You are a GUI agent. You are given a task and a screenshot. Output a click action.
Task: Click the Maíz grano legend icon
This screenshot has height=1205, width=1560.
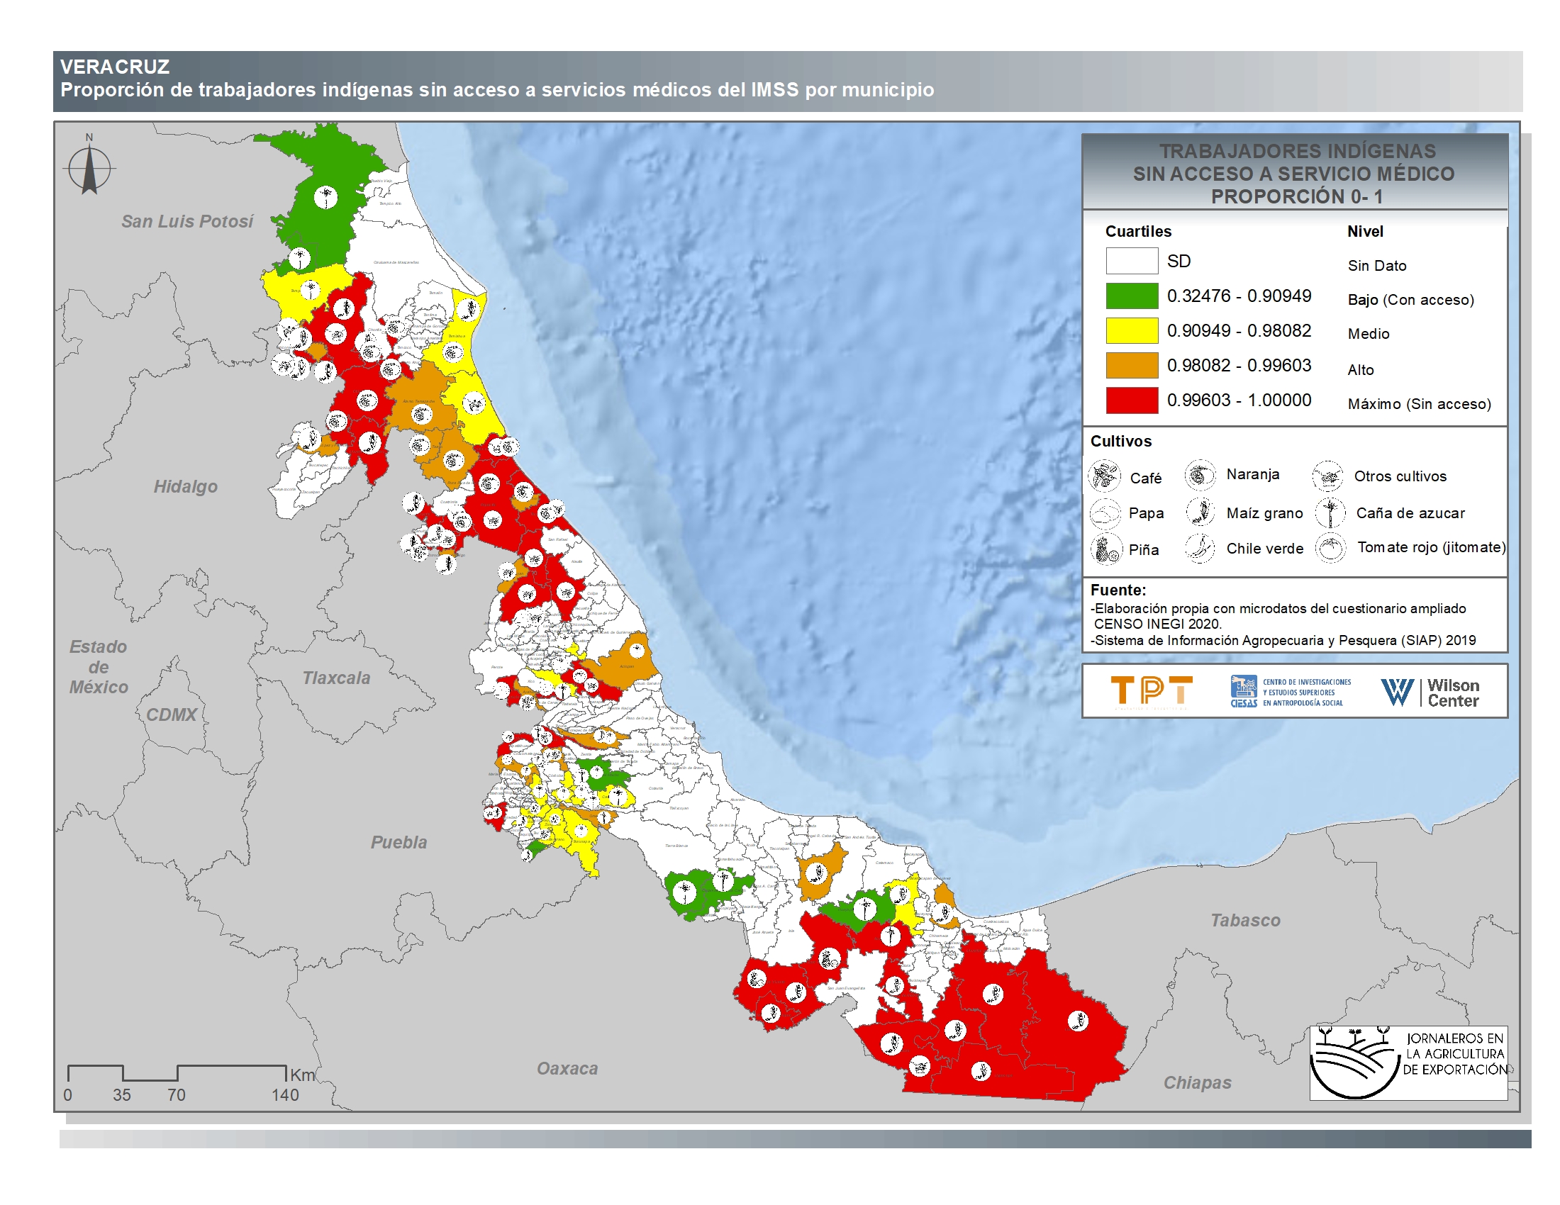(1200, 512)
